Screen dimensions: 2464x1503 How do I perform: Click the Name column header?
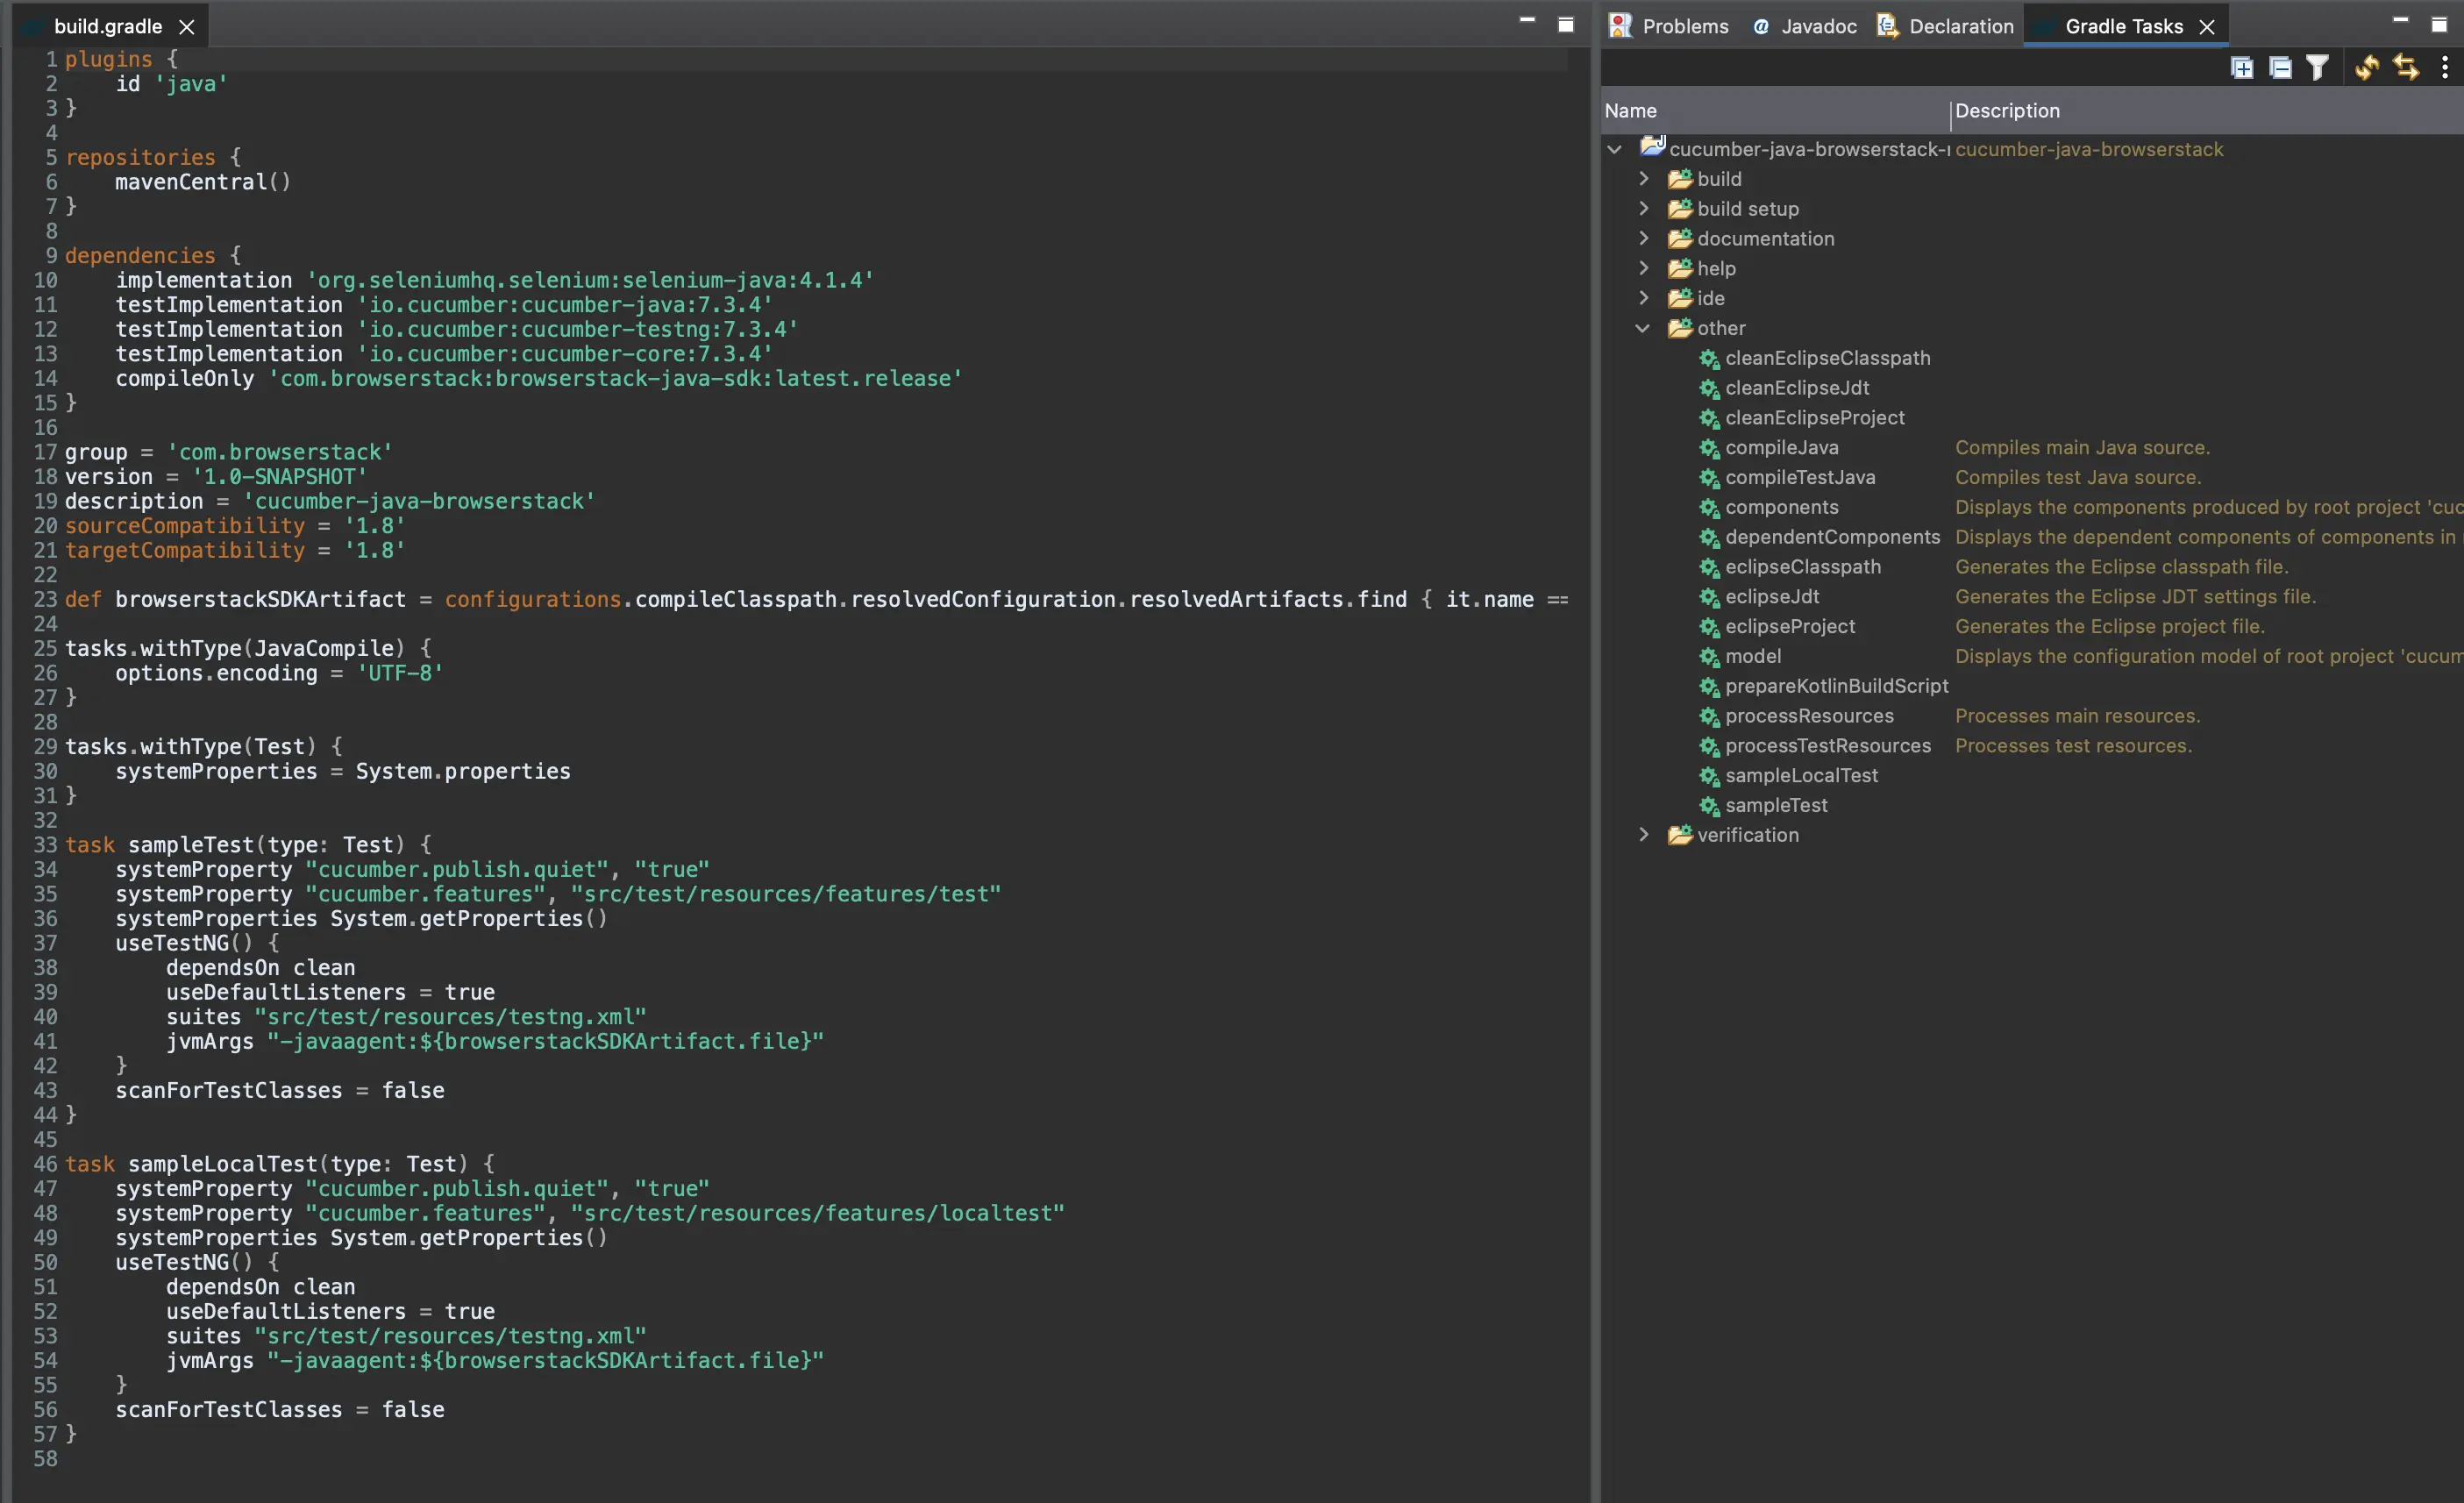pos(1631,111)
